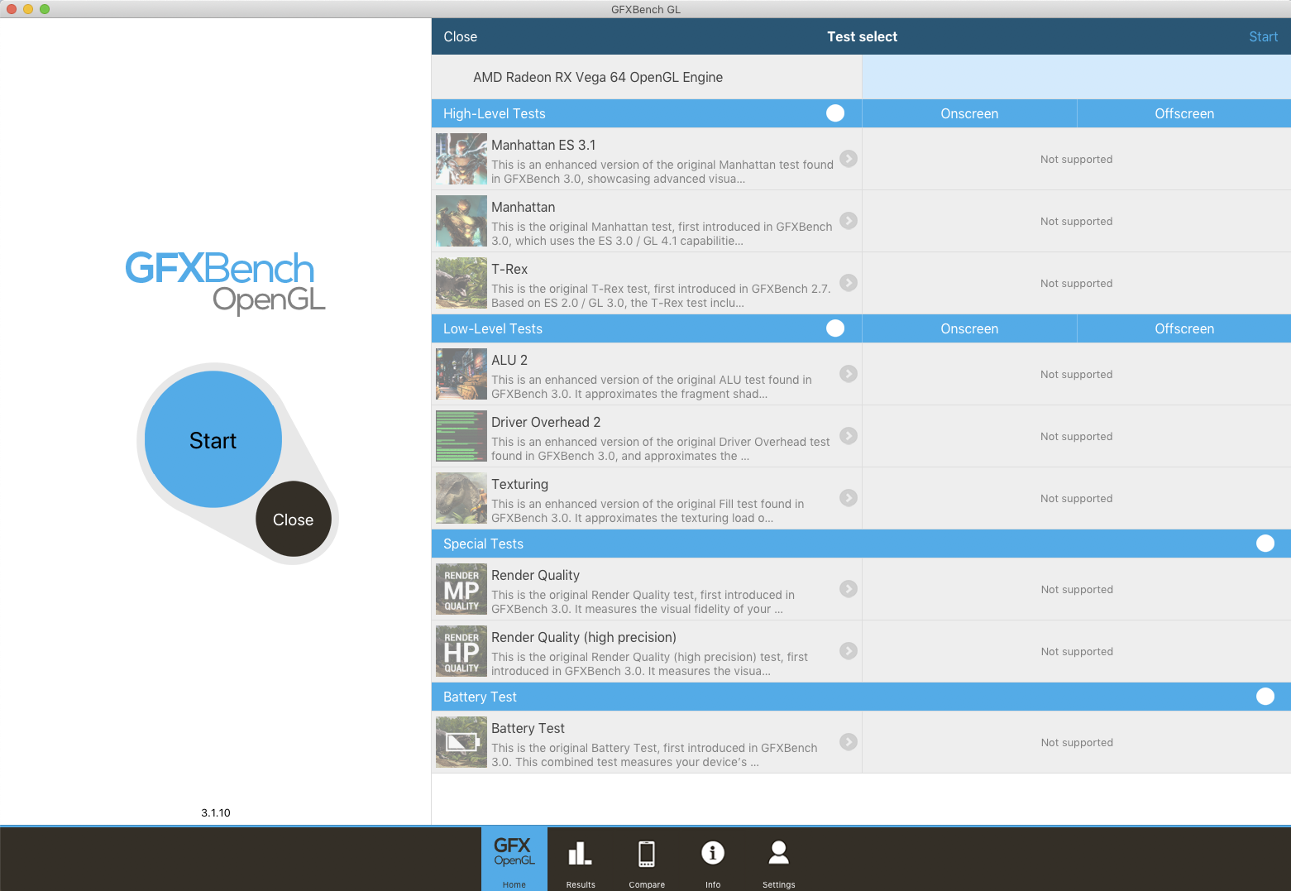Click the Render HP Quality icon
This screenshot has height=891, width=1291.
[x=461, y=651]
